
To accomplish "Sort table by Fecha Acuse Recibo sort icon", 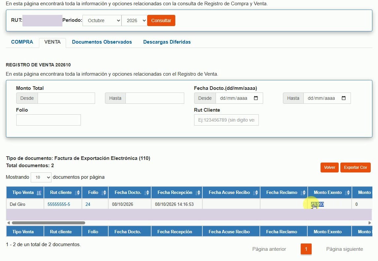I will 256,193.
